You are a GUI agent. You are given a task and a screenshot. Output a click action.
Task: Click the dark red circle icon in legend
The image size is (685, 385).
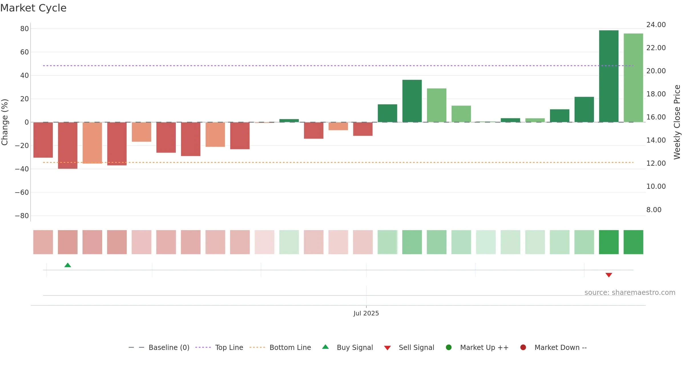pos(523,347)
